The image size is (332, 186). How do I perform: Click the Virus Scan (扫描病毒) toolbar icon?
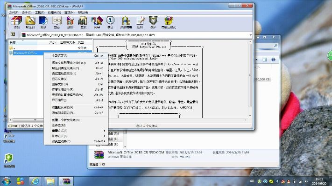(127, 22)
